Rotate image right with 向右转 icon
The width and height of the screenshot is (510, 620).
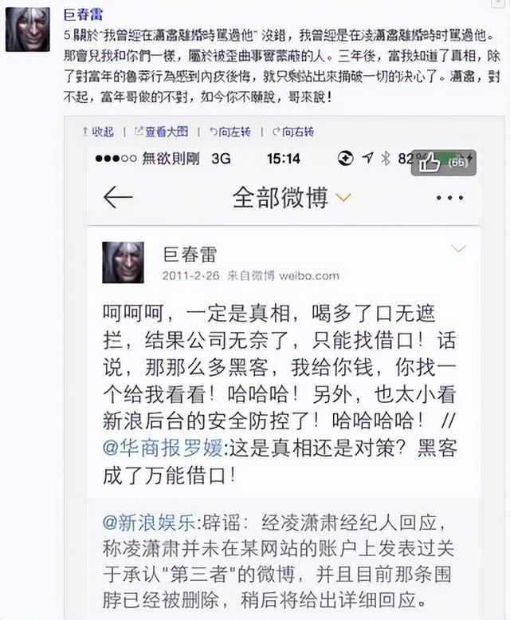point(277,132)
